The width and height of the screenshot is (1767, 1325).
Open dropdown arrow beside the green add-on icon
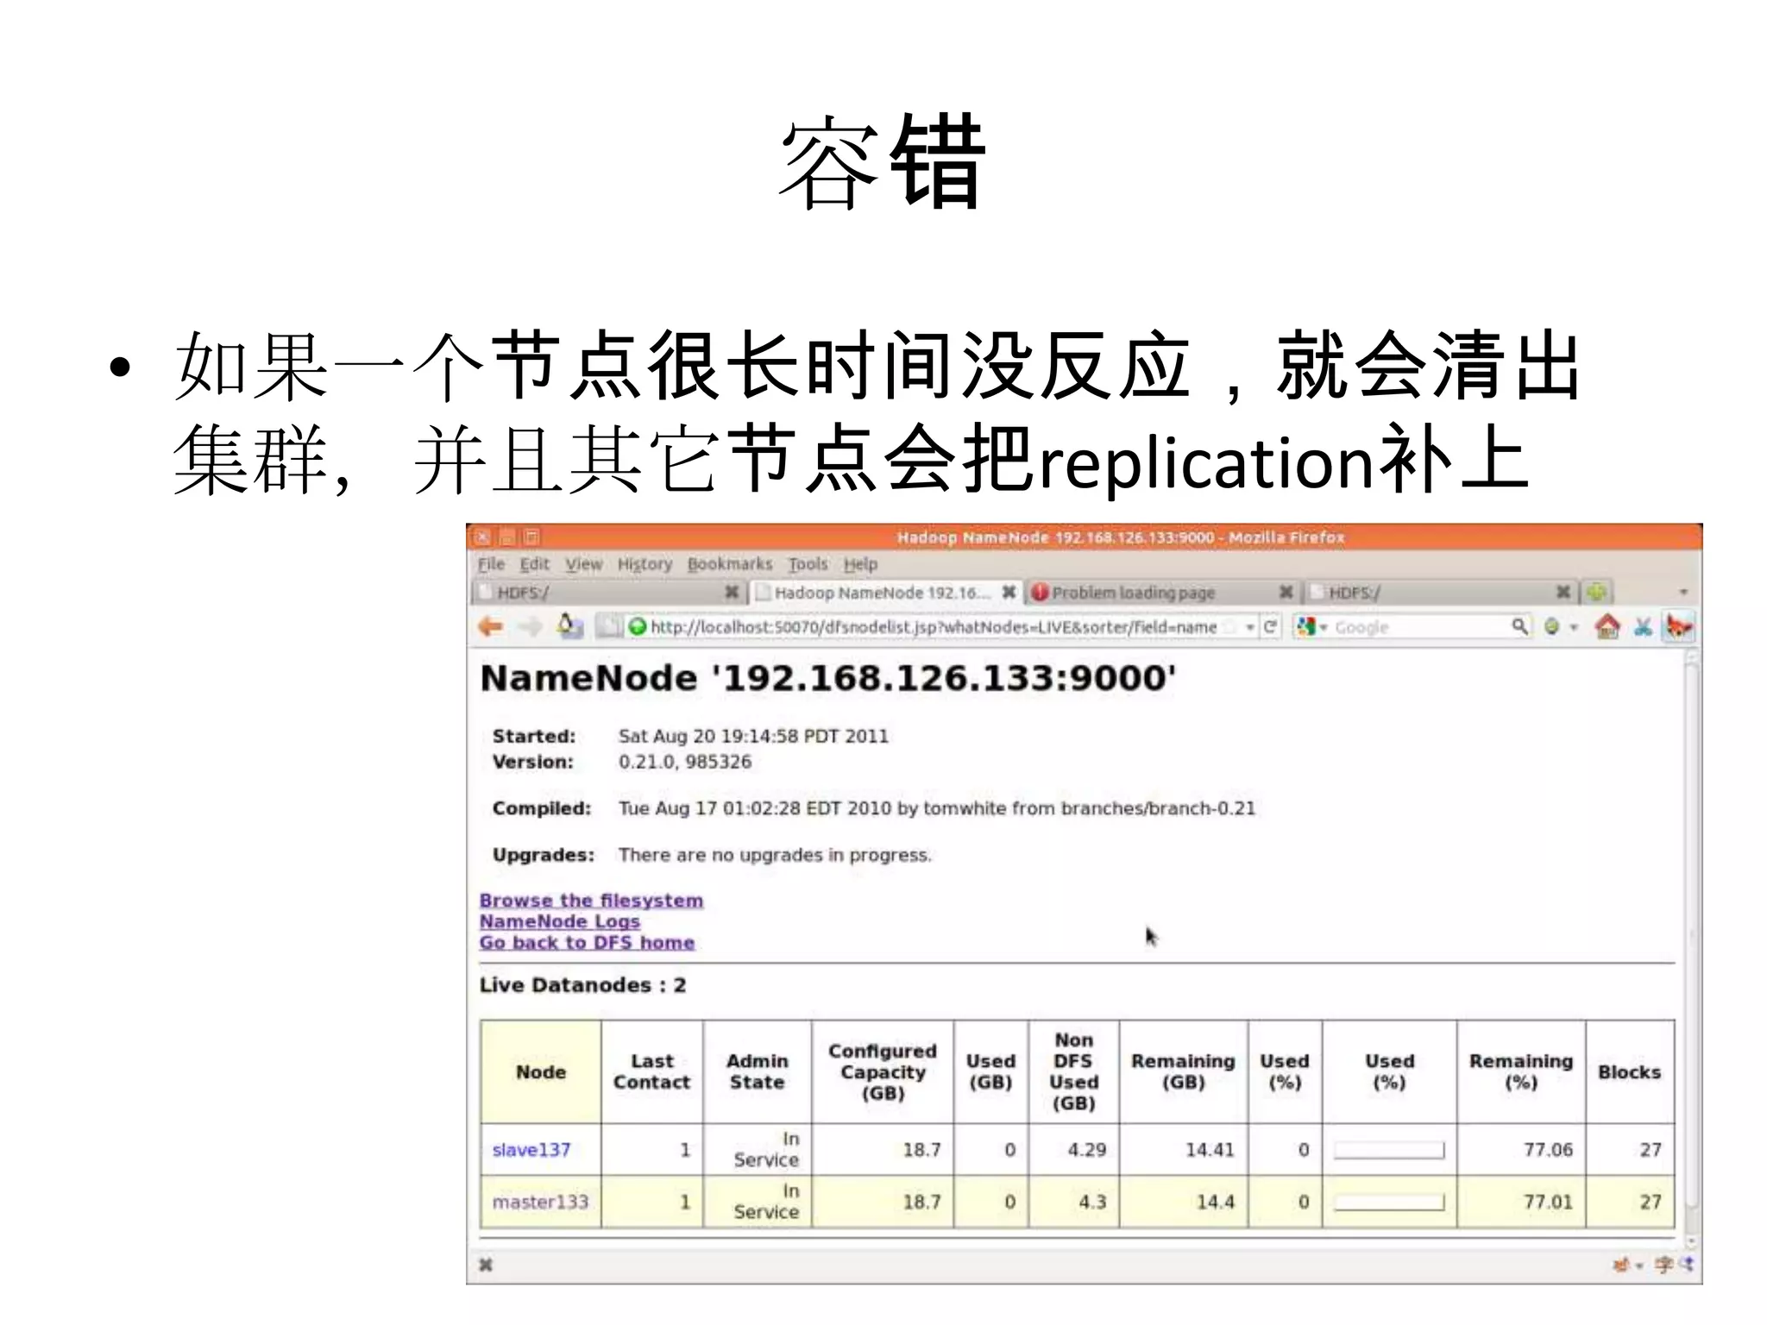pos(1574,627)
